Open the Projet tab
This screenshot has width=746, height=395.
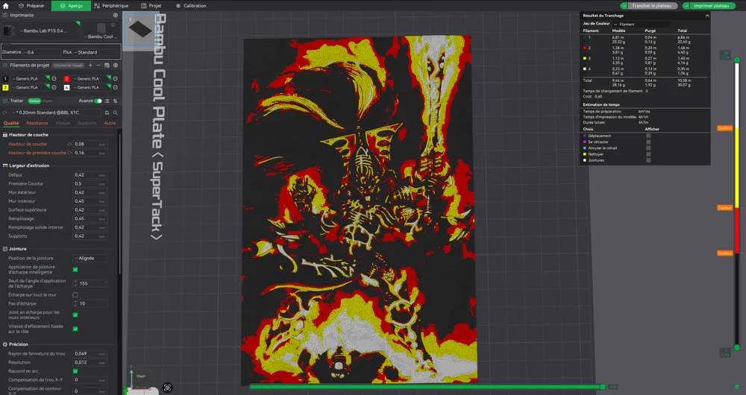[x=151, y=6]
